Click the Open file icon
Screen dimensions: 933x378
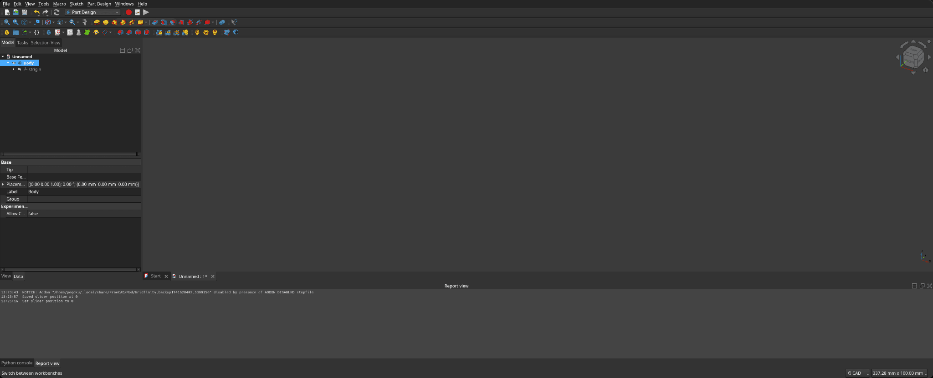pos(15,12)
